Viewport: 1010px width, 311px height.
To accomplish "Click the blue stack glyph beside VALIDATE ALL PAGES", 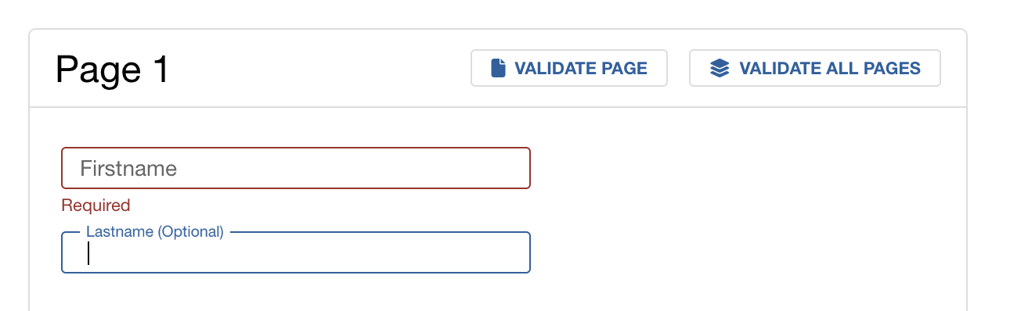I will tap(720, 68).
